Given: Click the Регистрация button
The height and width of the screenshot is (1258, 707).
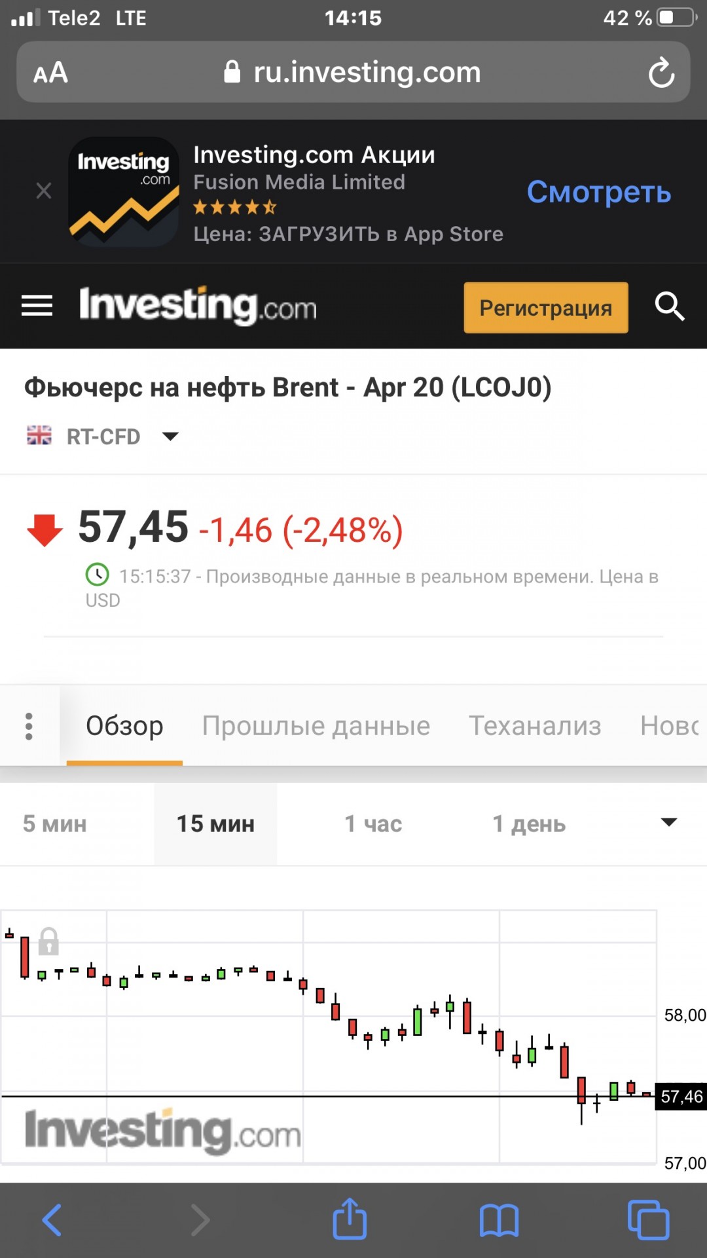Looking at the screenshot, I should [546, 307].
